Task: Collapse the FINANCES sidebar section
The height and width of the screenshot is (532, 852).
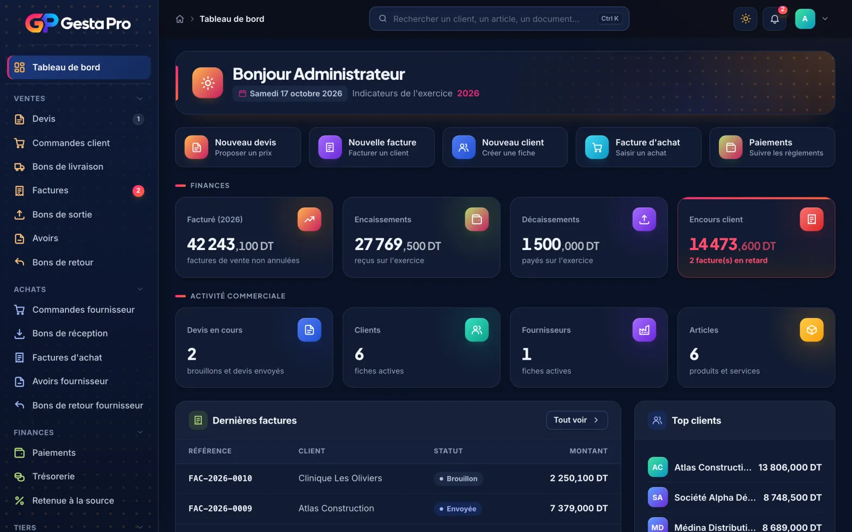Action: [140, 433]
